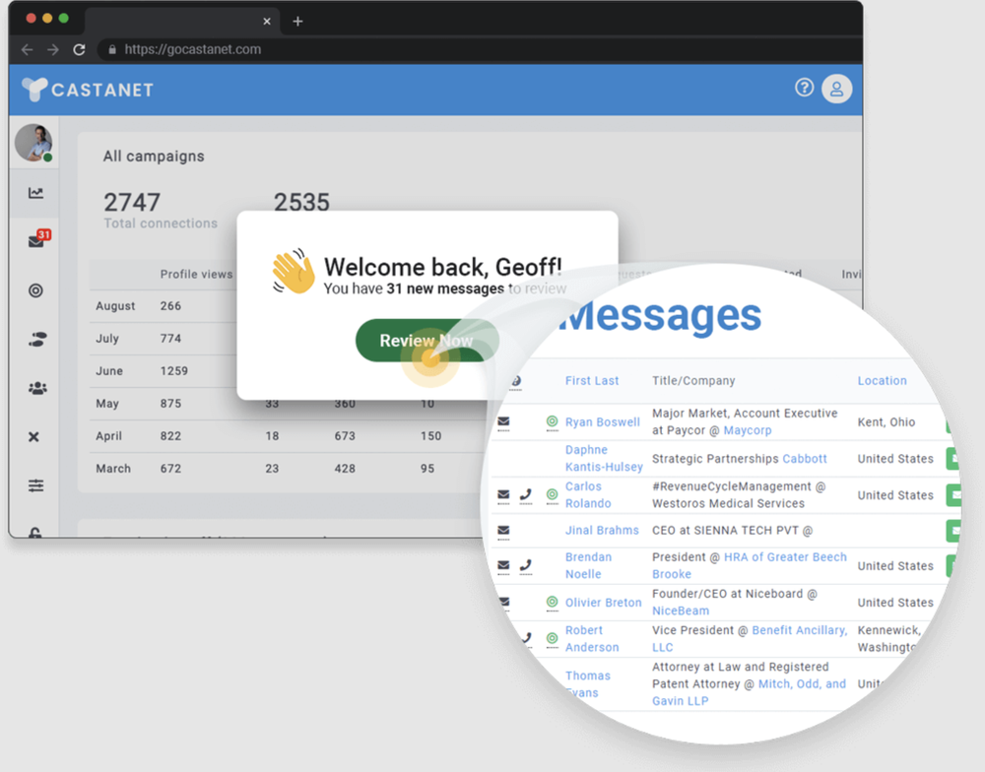The image size is (985, 772).
Task: Click the email icon in Jinal Brahms row
Action: click(x=503, y=531)
